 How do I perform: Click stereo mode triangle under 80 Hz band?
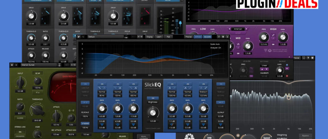[x=102, y=124]
